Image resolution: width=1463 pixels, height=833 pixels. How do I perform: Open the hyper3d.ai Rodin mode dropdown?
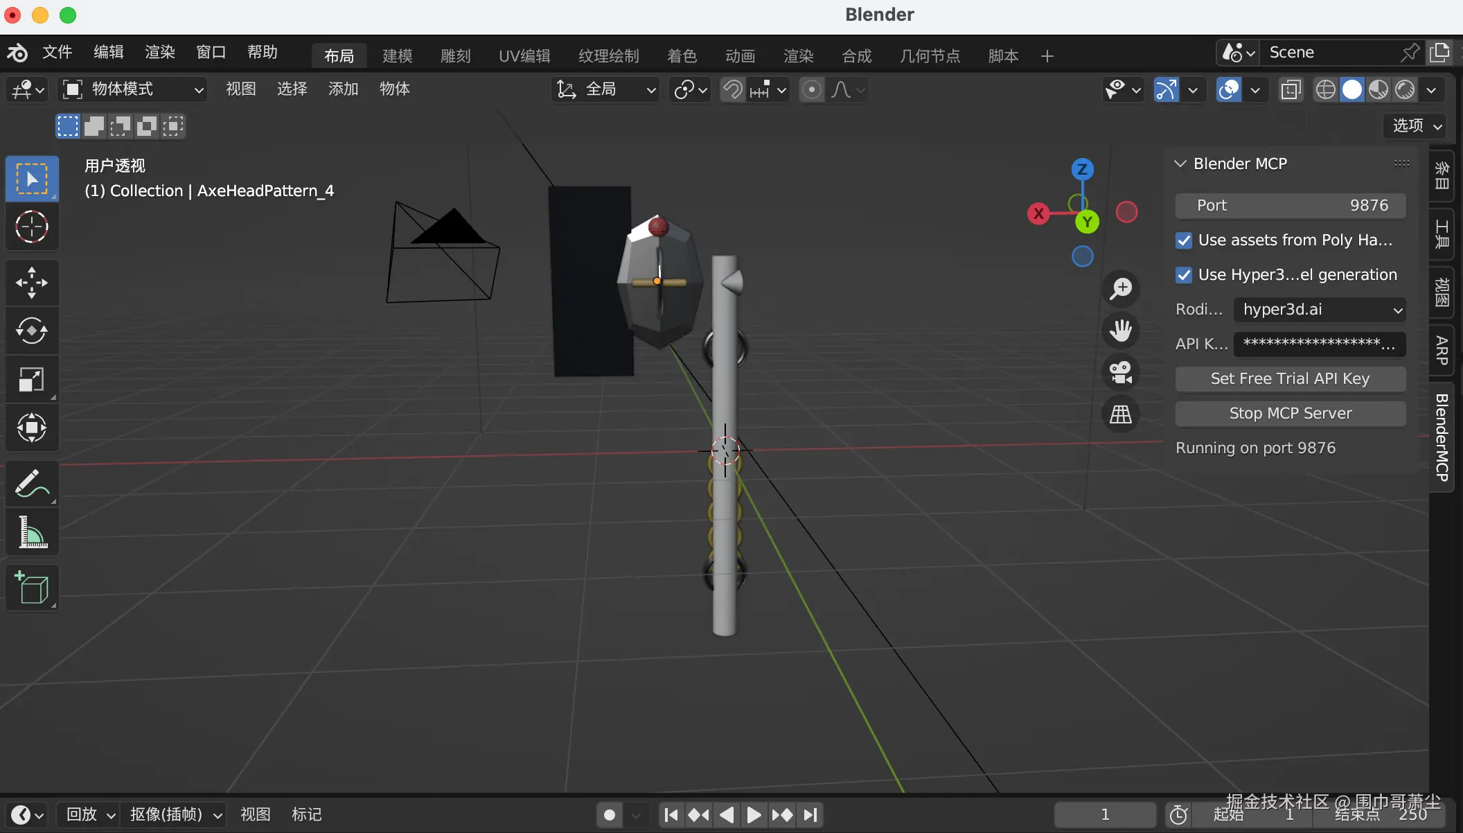tap(1319, 310)
